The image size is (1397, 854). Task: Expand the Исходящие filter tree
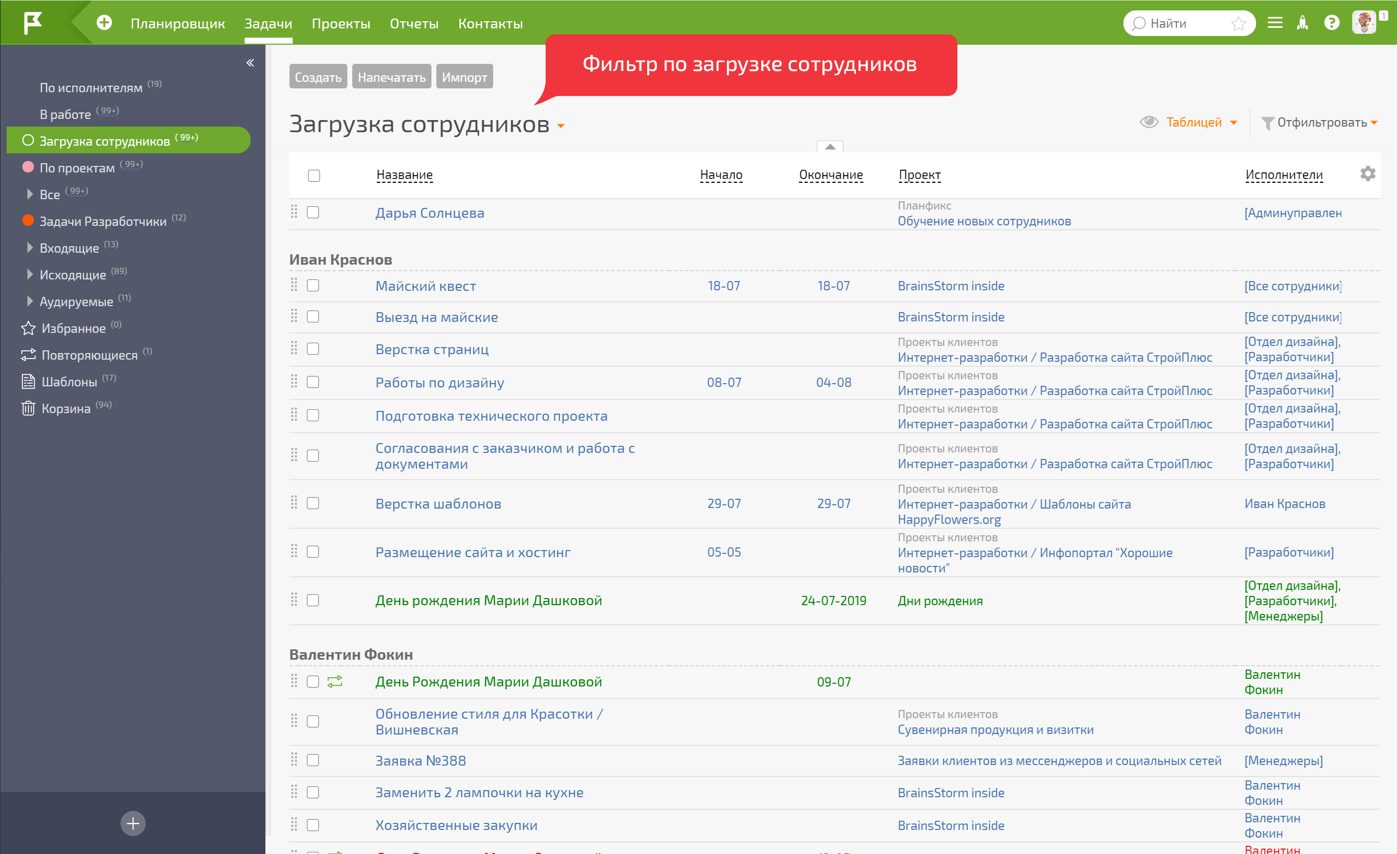pos(29,274)
